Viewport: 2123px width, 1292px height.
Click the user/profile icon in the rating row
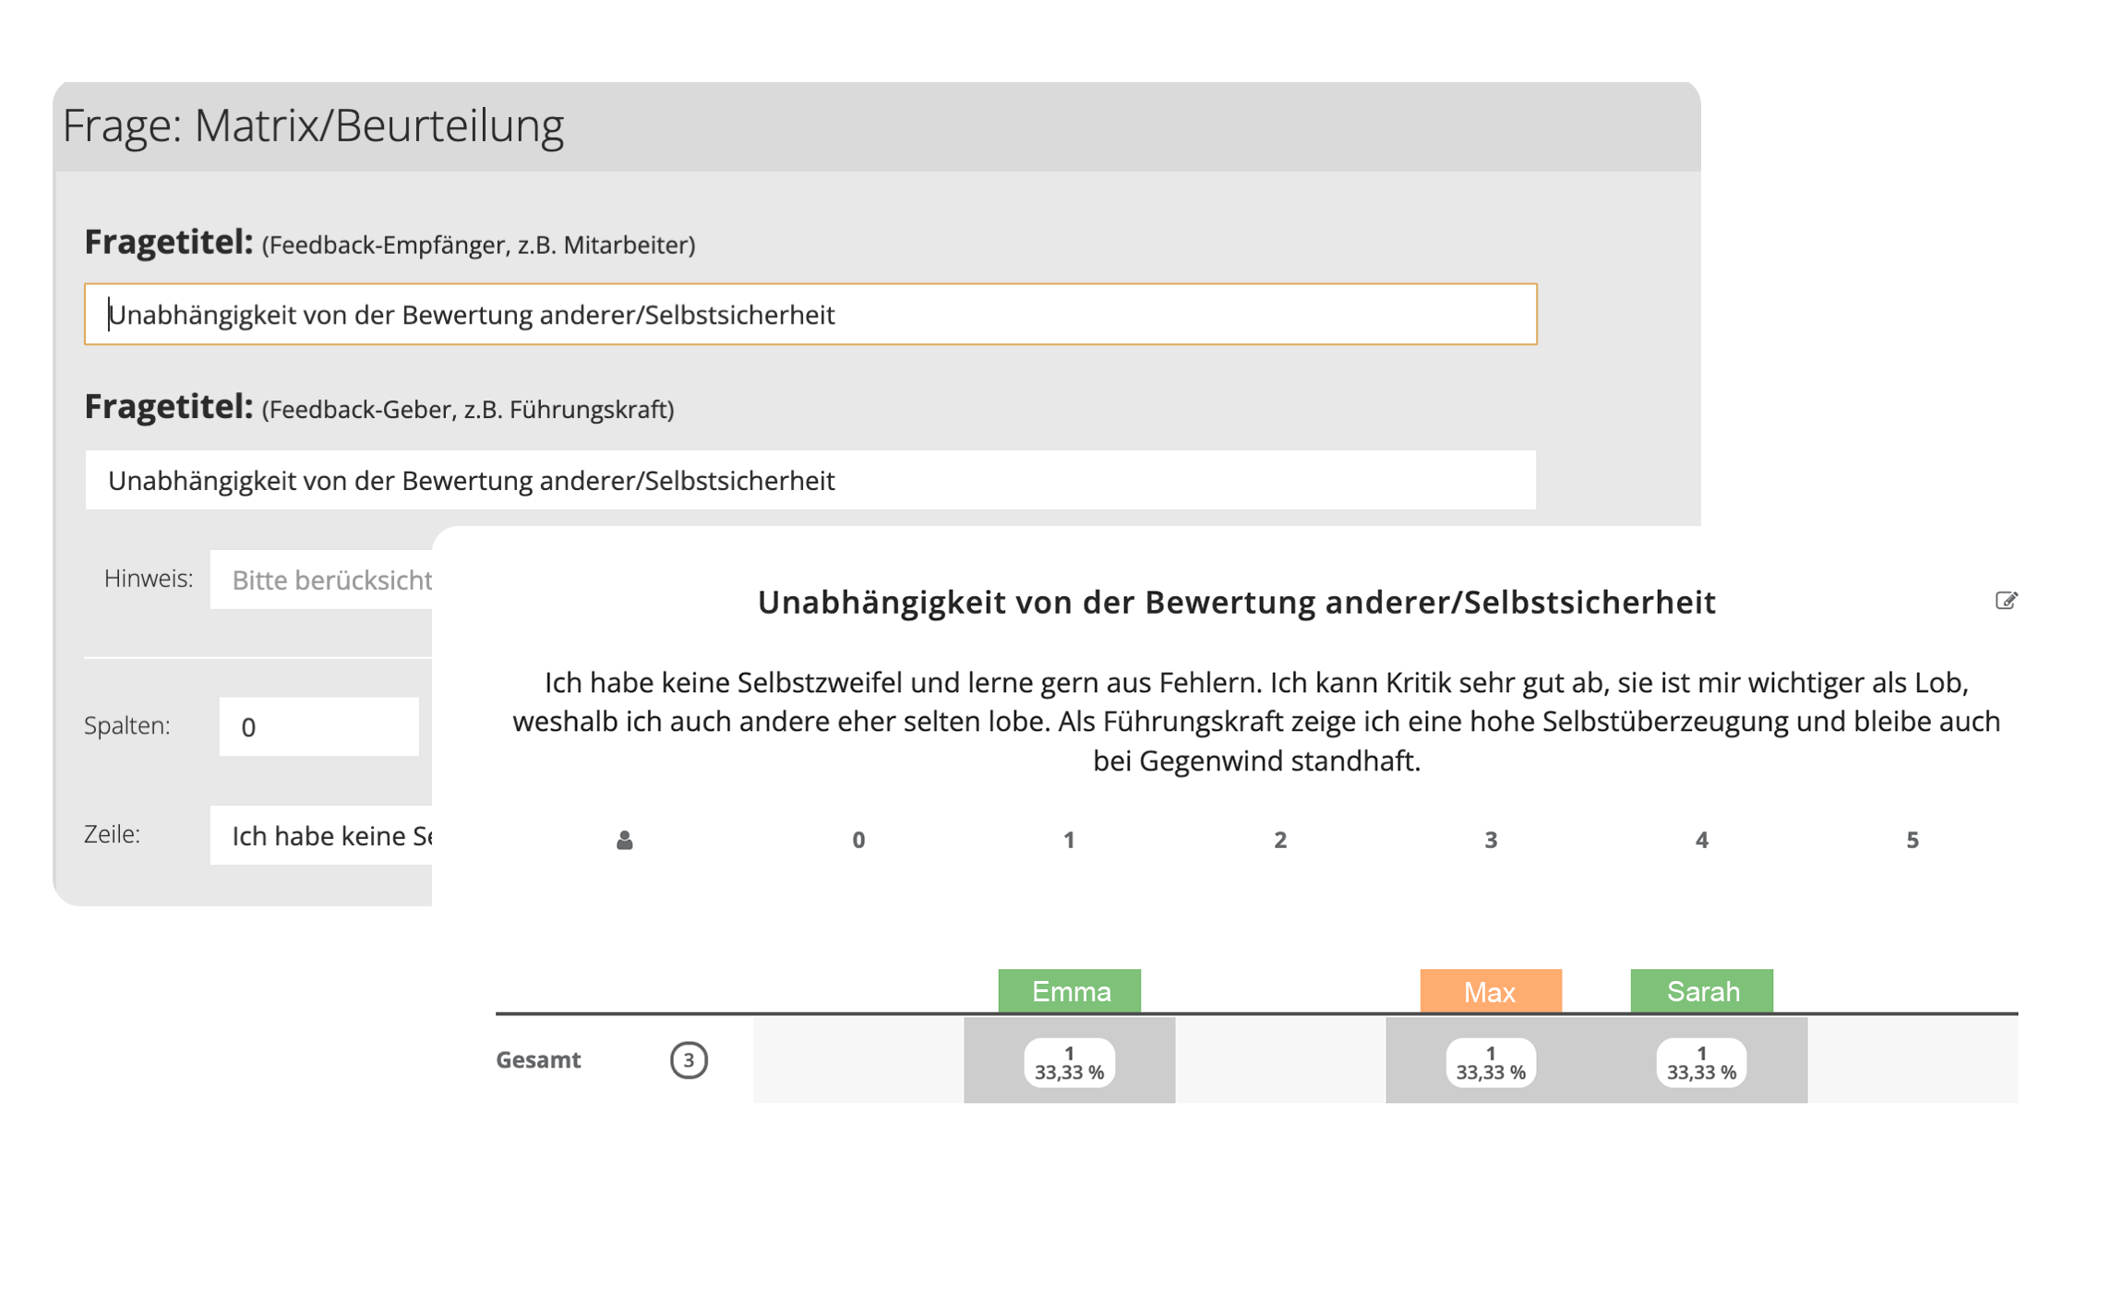click(630, 839)
